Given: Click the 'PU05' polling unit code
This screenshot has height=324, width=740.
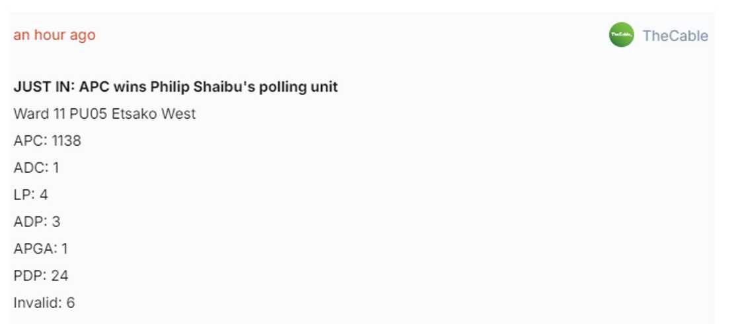Looking at the screenshot, I should tap(89, 114).
